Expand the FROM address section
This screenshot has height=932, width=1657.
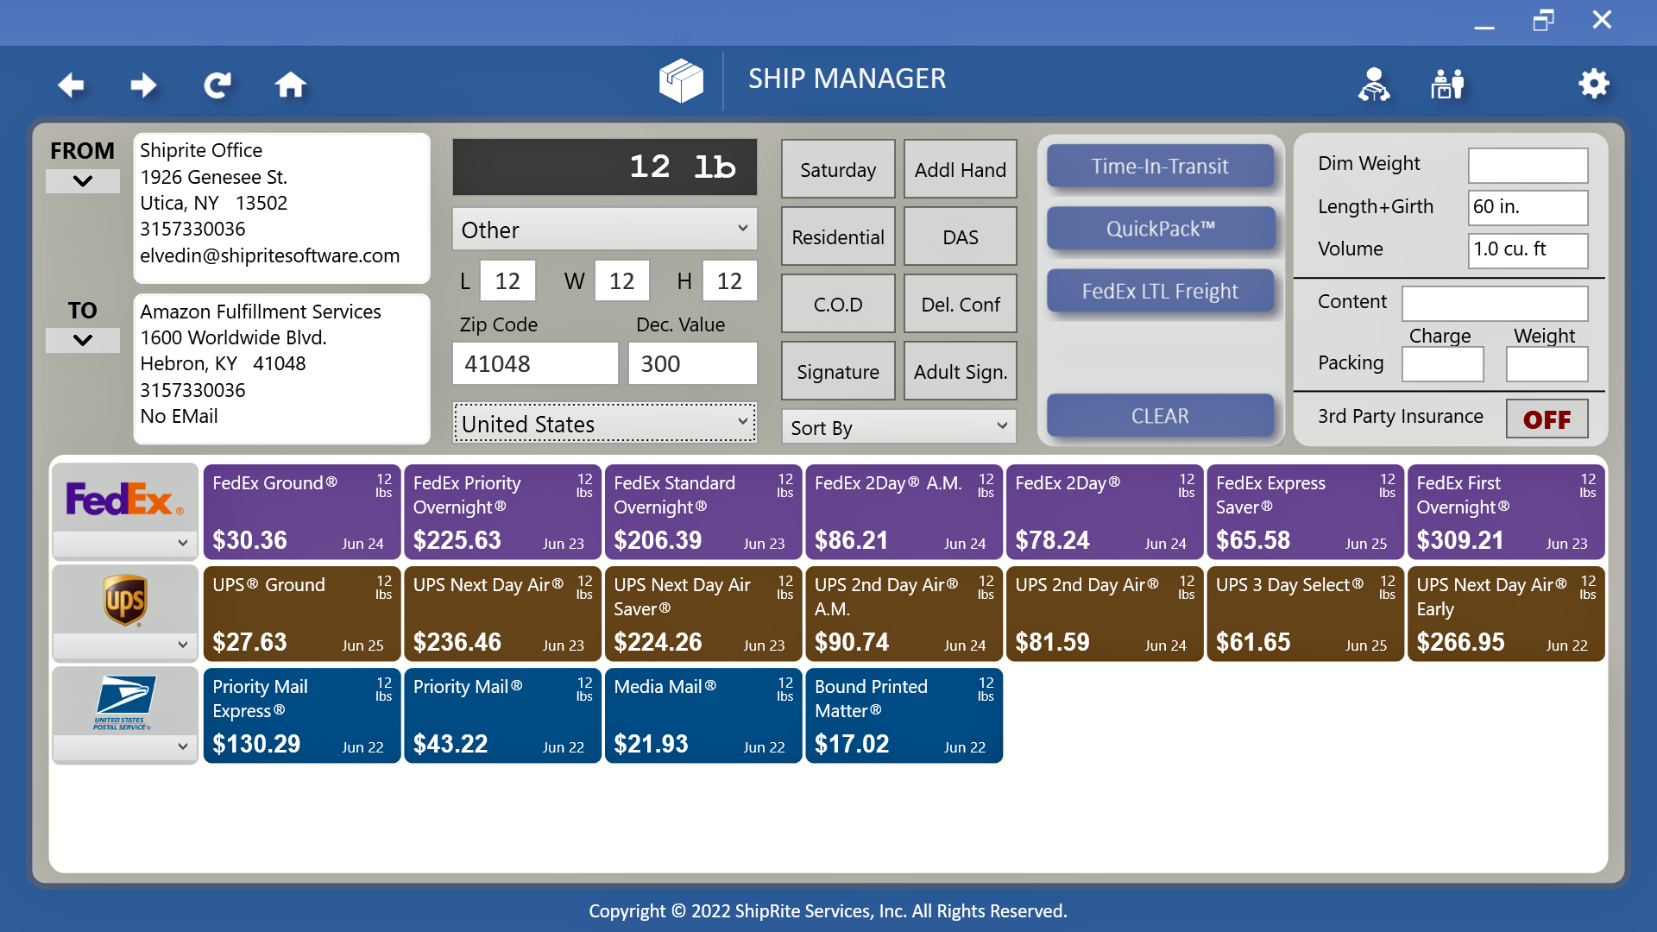pyautogui.click(x=83, y=180)
